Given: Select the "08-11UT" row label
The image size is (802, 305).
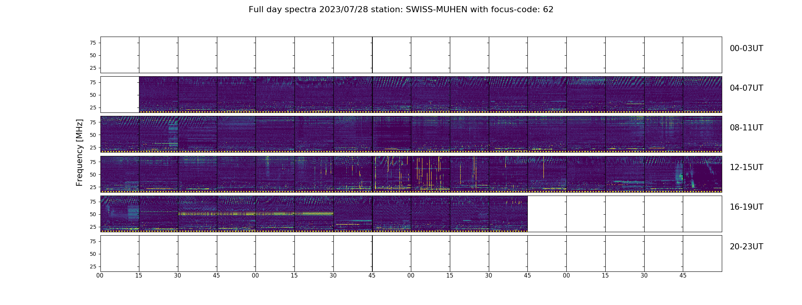Looking at the screenshot, I should point(746,128).
